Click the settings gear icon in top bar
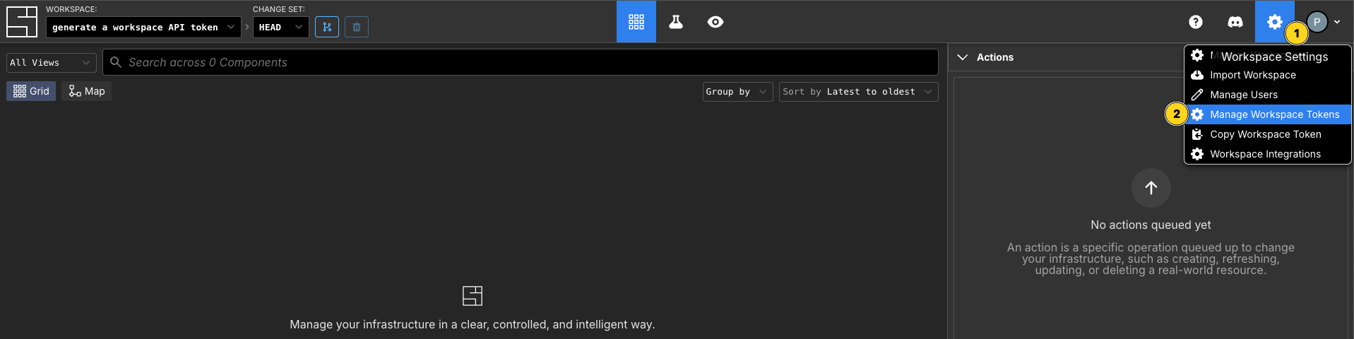This screenshot has width=1354, height=339. point(1274,21)
